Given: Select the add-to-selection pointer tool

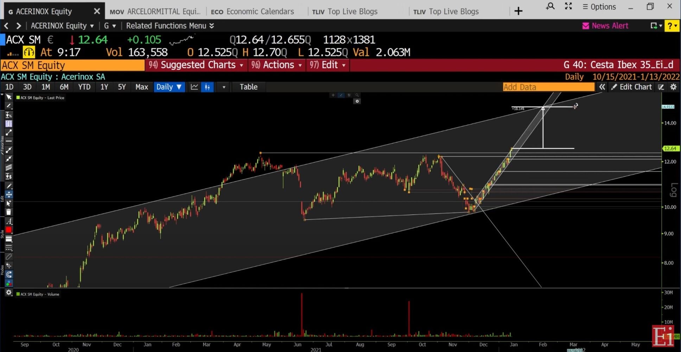Looking at the screenshot, I should point(9,203).
